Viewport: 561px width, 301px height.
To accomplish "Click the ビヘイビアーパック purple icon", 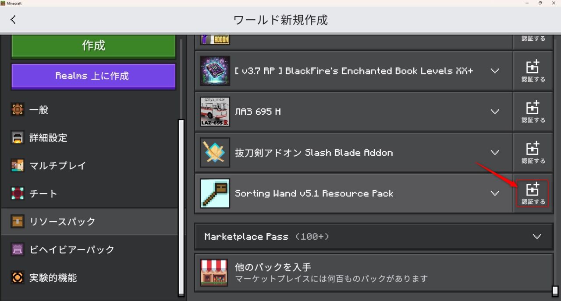I will 18,249.
